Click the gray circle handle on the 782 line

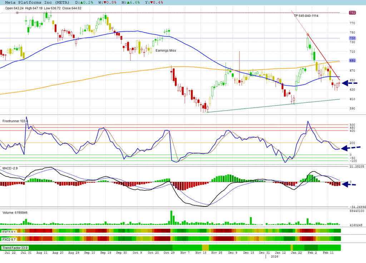[17, 13]
